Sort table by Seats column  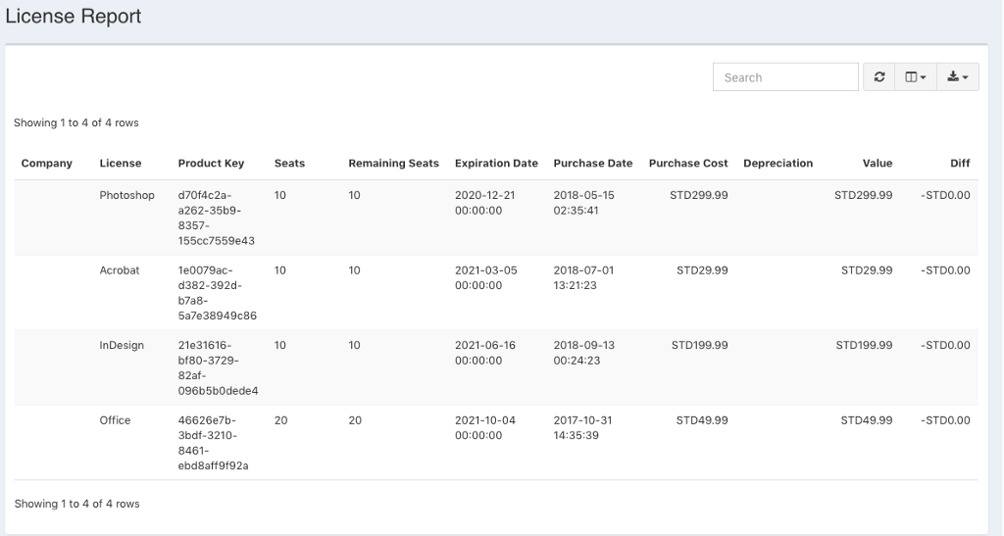289,164
